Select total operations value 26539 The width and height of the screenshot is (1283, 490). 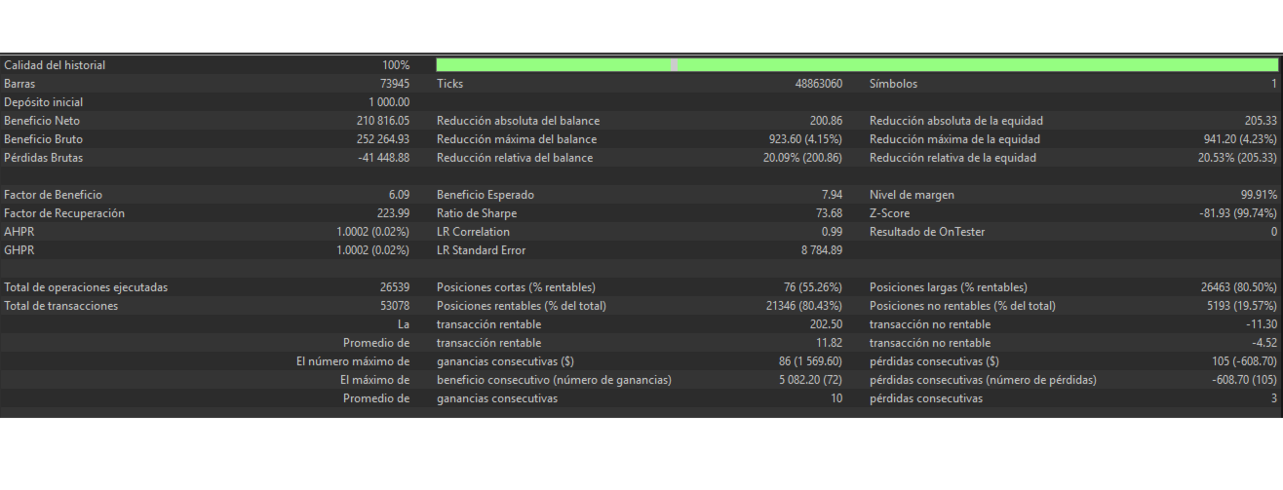click(x=395, y=287)
